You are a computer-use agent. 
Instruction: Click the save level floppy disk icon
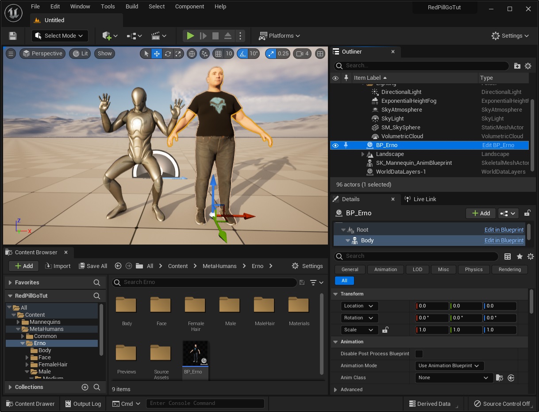coord(13,36)
